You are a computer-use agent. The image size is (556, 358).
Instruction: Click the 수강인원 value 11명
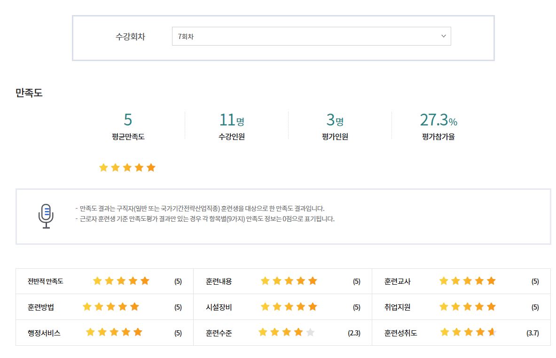coord(231,120)
